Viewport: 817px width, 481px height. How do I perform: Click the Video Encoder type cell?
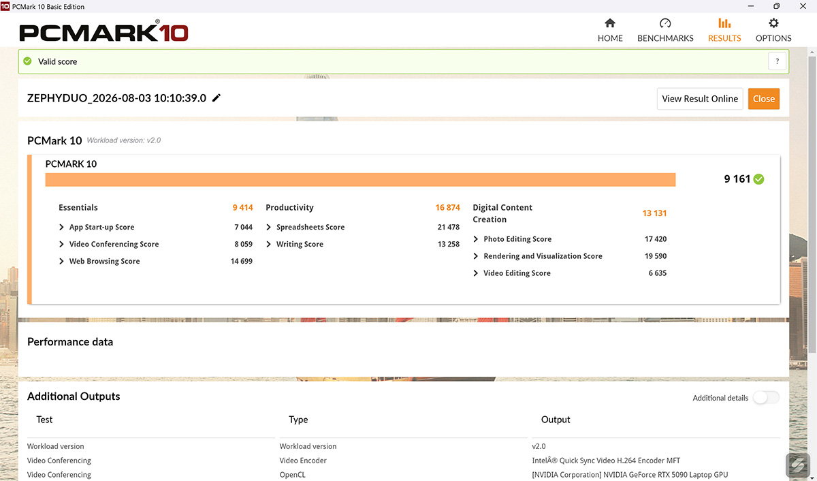(x=303, y=461)
